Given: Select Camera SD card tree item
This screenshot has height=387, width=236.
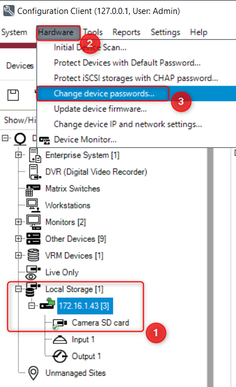Looking at the screenshot, I should (x=100, y=323).
